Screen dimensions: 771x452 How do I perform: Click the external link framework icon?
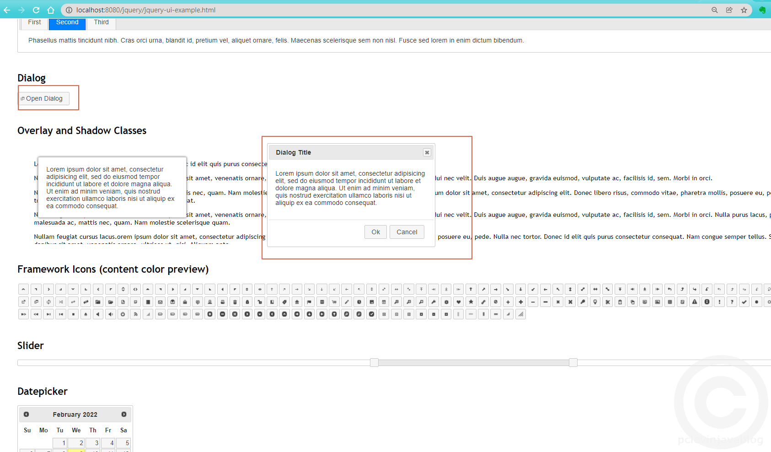click(24, 302)
